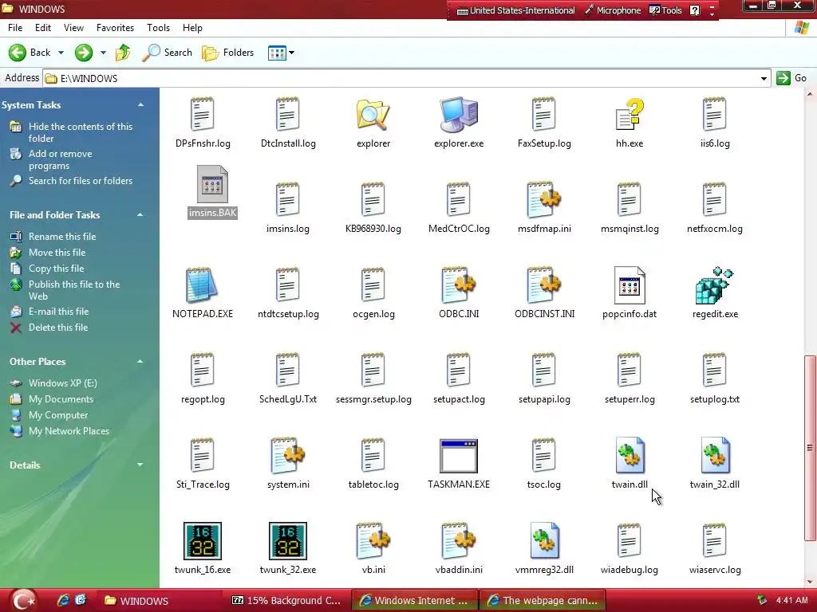The image size is (817, 612).
Task: Click Delete this file link
Action: pos(57,328)
